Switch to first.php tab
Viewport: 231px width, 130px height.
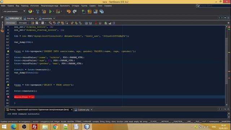coord(30,18)
